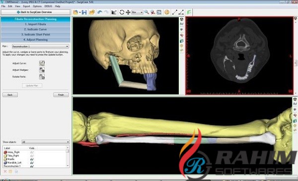This screenshot has width=298, height=181.
Task: Open the zoom mode combo box in toolbar
Action: pos(137,12)
